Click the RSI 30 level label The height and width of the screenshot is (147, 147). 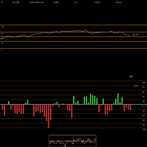(2, 43)
